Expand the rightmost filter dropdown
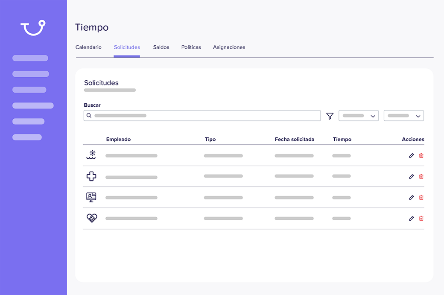Screen dimensions: 444x295 pyautogui.click(x=403, y=115)
